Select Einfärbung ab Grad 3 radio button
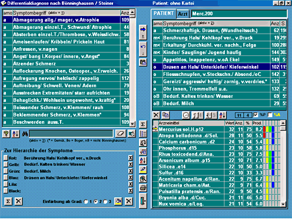 (105, 202)
